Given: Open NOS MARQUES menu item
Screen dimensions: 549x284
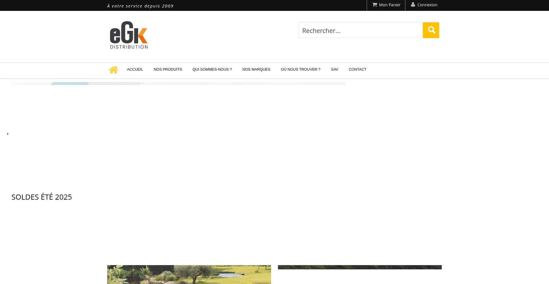Looking at the screenshot, I should 256,69.
